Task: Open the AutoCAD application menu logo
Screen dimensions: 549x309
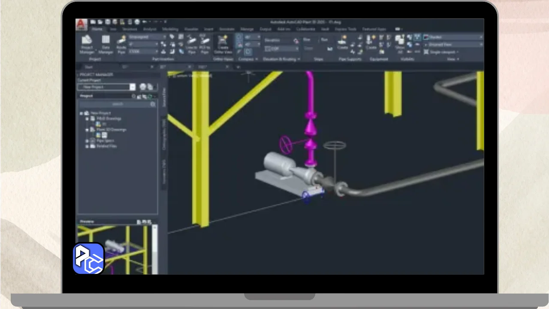Action: tap(81, 25)
